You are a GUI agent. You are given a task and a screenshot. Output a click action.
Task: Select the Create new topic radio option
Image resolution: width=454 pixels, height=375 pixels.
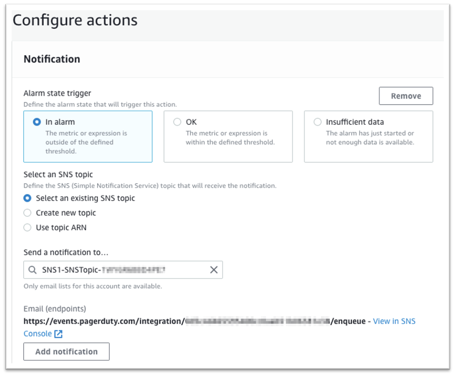point(27,213)
